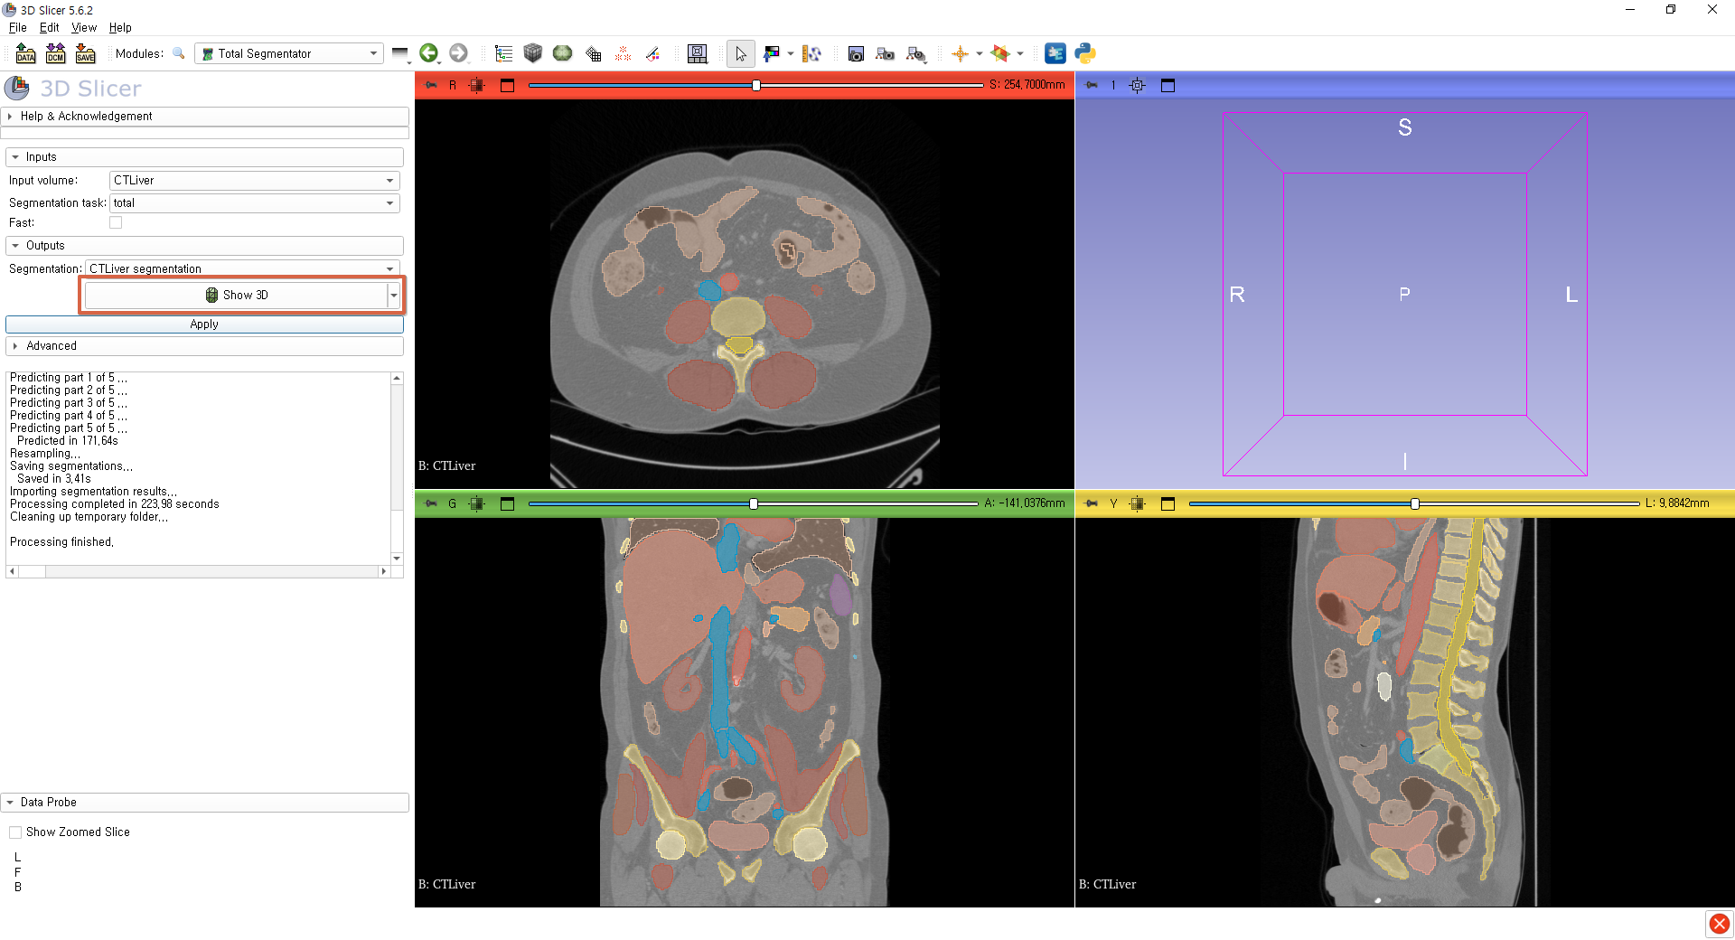
Task: Expand Help & Acknowledgement section
Action: [205, 116]
